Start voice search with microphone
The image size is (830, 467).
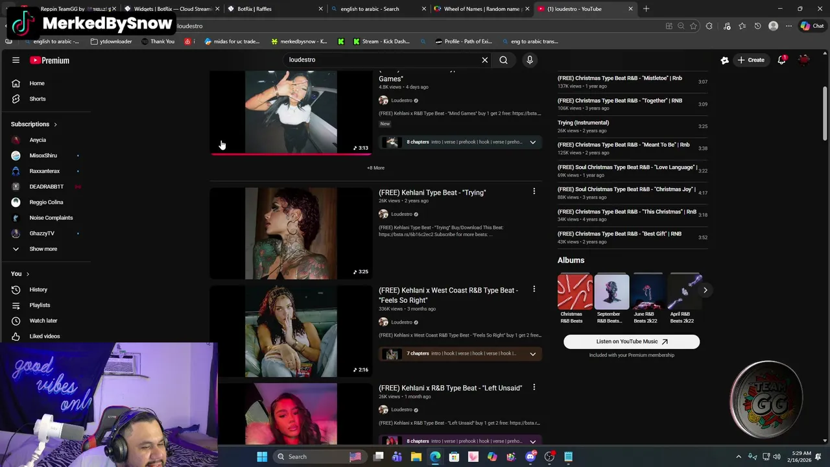[x=530, y=60]
